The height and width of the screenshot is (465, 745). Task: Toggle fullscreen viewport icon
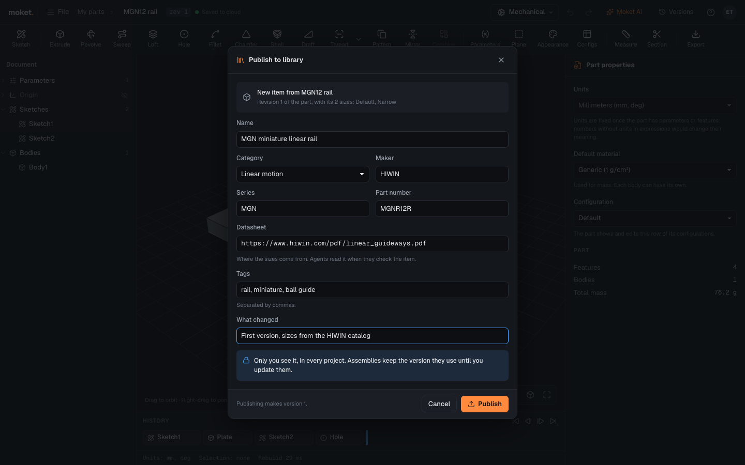pyautogui.click(x=547, y=395)
